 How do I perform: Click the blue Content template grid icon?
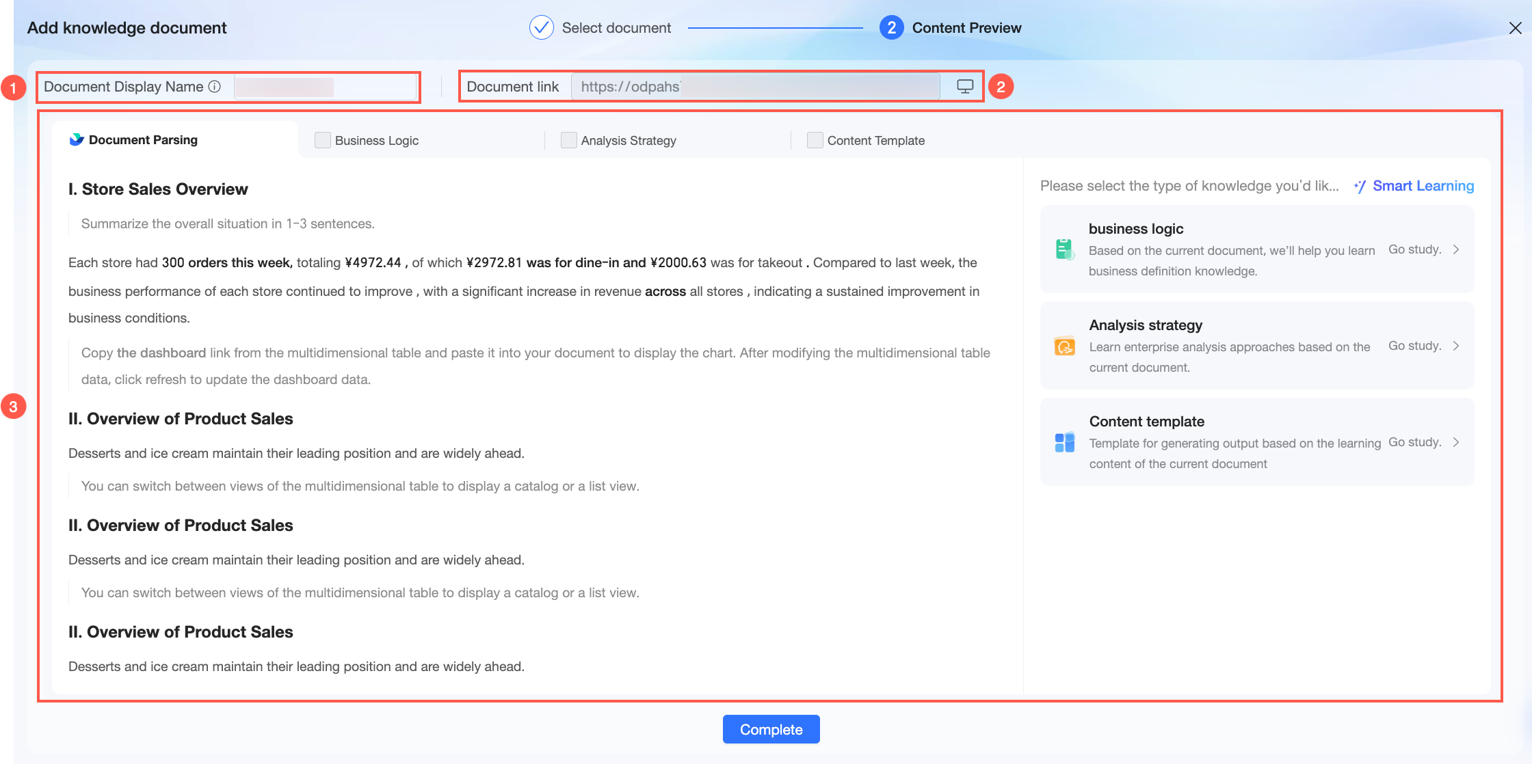1065,443
